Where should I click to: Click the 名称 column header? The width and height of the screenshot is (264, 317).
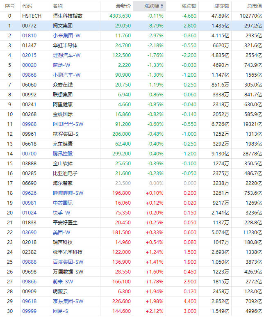click(x=58, y=6)
